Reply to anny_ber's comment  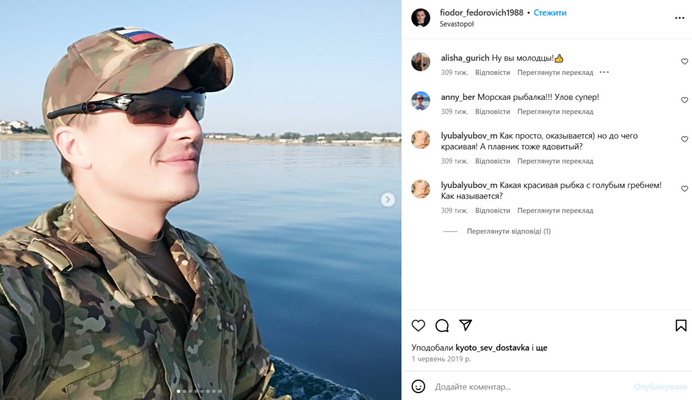pyautogui.click(x=493, y=112)
